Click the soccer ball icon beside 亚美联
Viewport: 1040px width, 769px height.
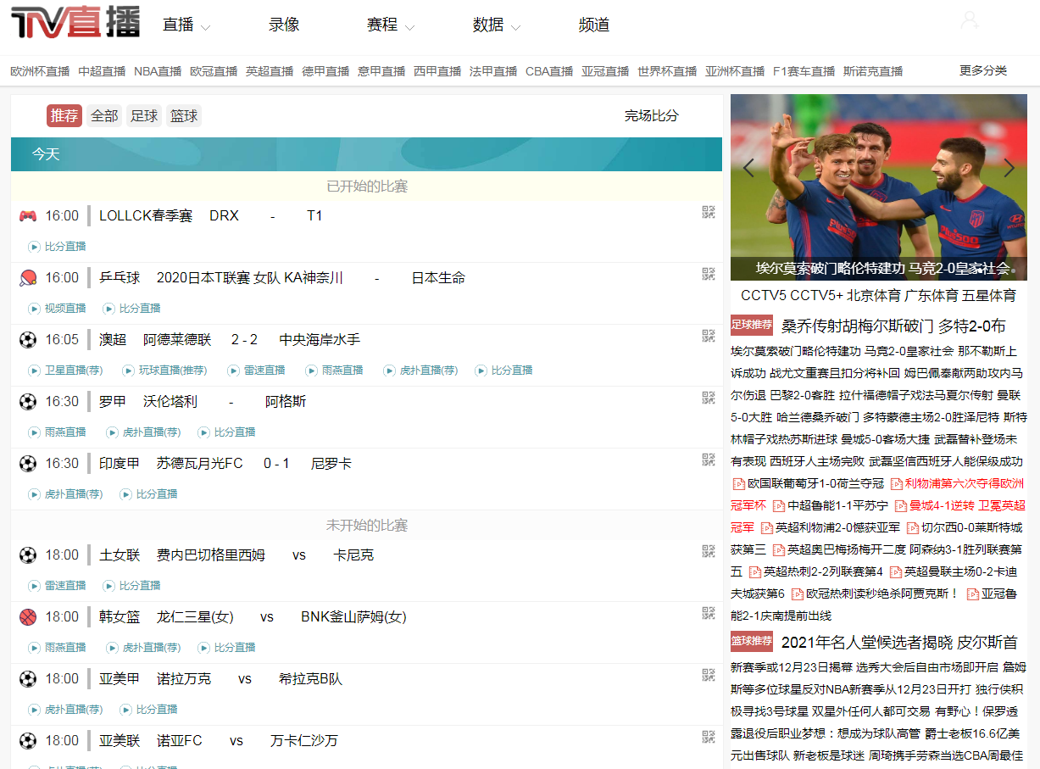(x=28, y=741)
